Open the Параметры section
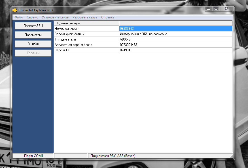This screenshot has width=248, height=168. tap(33, 35)
